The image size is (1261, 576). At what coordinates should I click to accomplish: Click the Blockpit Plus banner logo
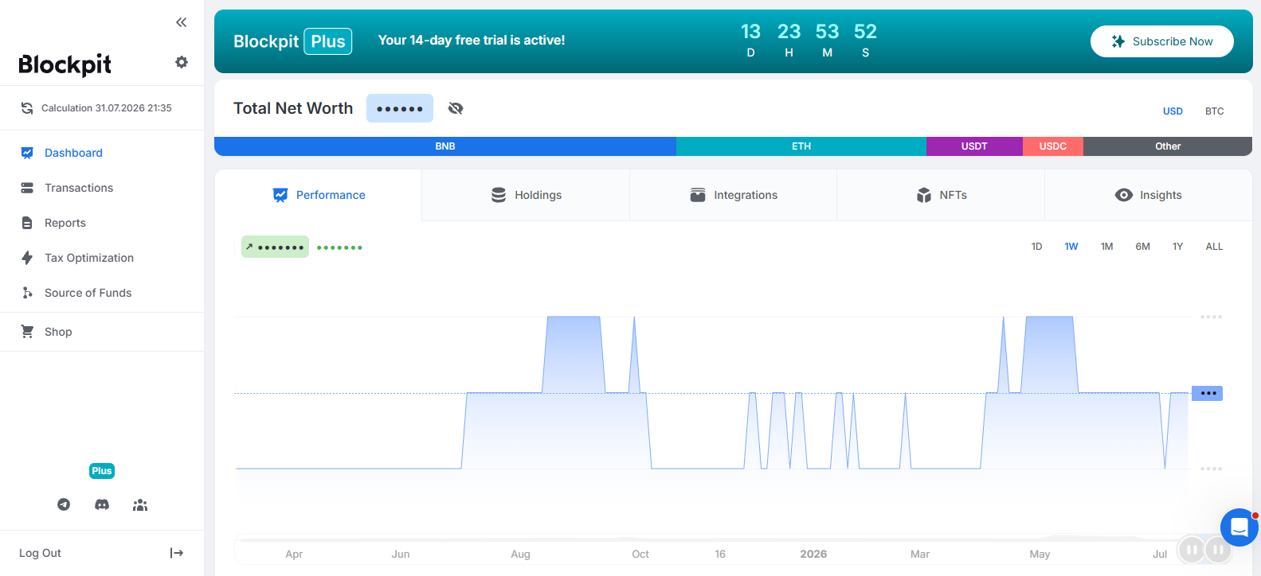[292, 41]
